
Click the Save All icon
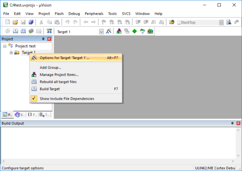click(31, 22)
